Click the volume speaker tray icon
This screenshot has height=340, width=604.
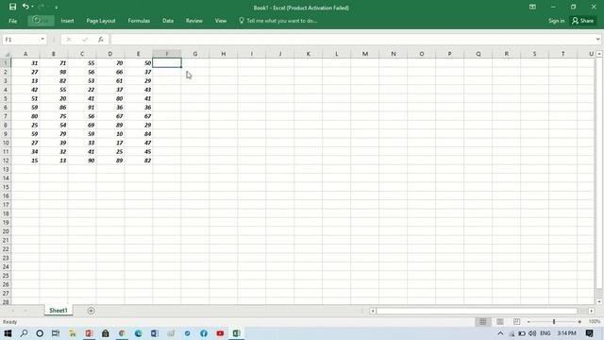[x=532, y=333]
